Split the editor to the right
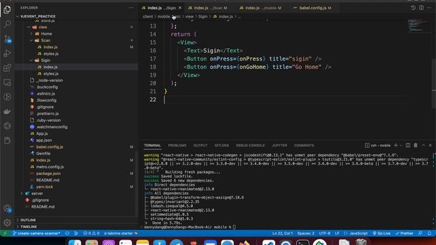The height and width of the screenshot is (245, 436). (421, 7)
